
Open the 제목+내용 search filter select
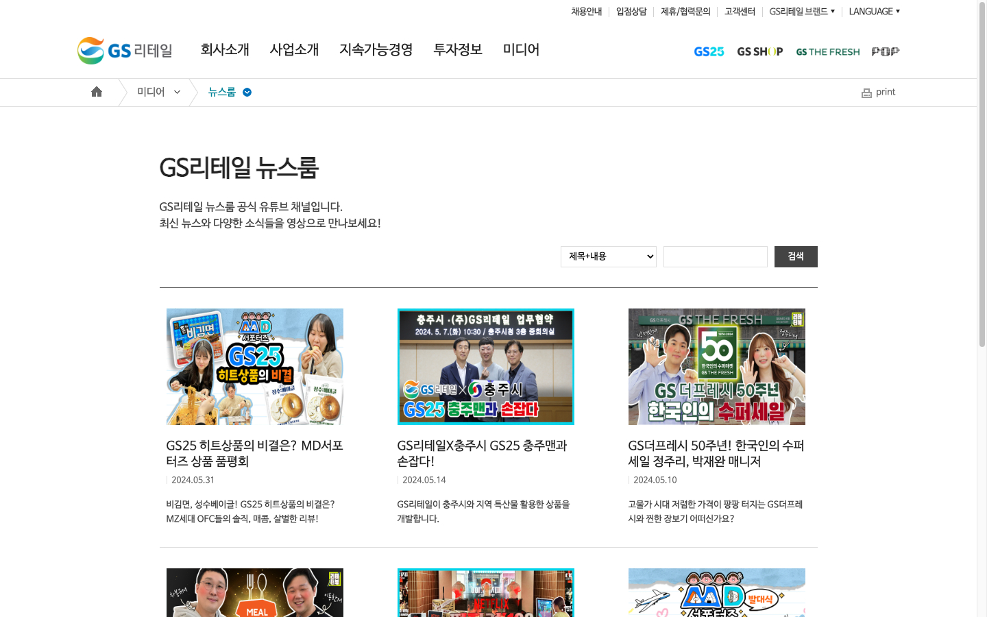(x=609, y=256)
